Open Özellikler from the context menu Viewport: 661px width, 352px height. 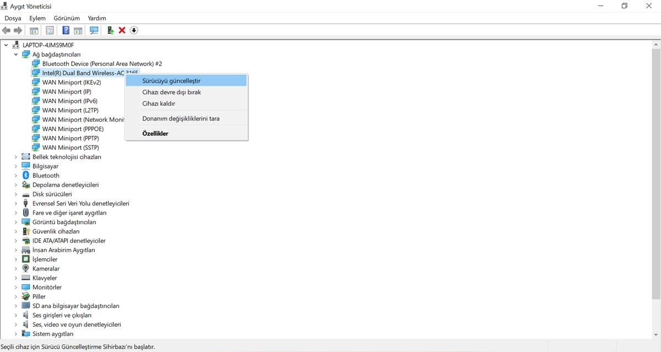[155, 133]
